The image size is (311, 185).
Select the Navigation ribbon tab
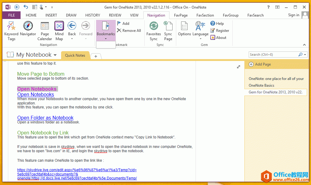click(156, 15)
